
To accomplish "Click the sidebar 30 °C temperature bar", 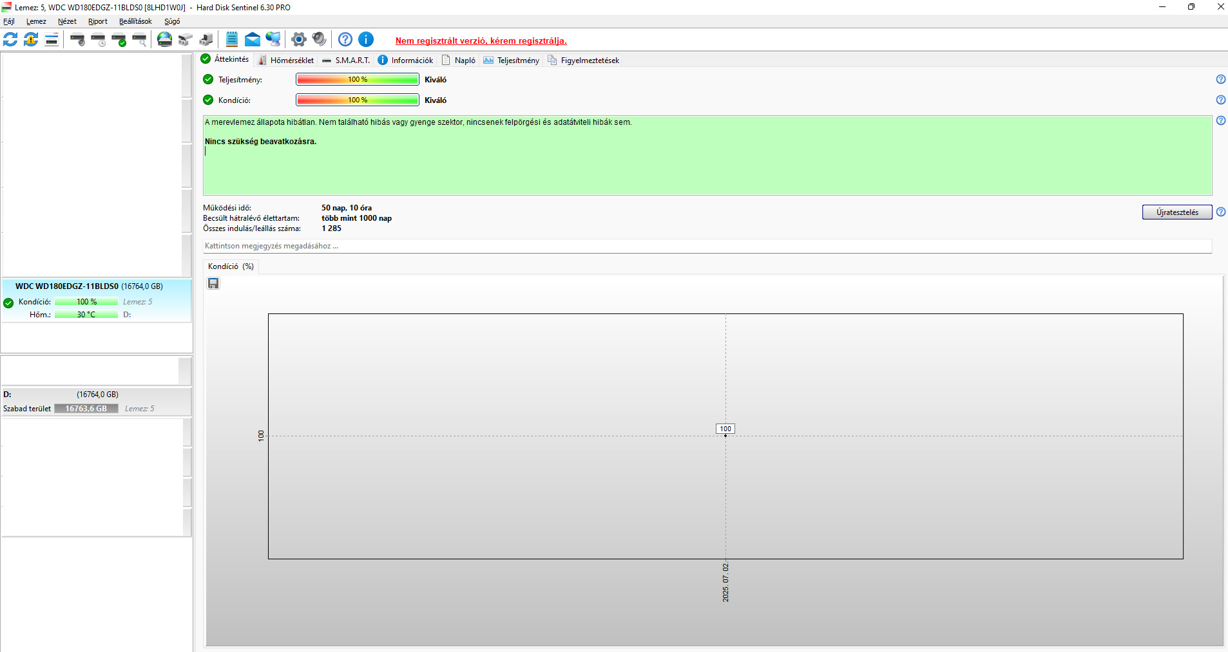I will pos(86,315).
